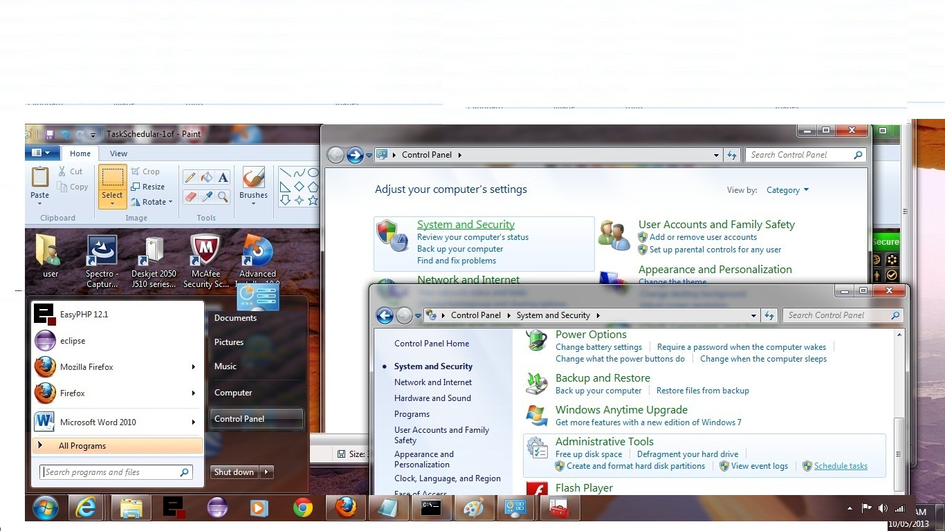Screen dimensions: 945x531
Task: Click the Save icon in Paint's title bar
Action: (50, 135)
